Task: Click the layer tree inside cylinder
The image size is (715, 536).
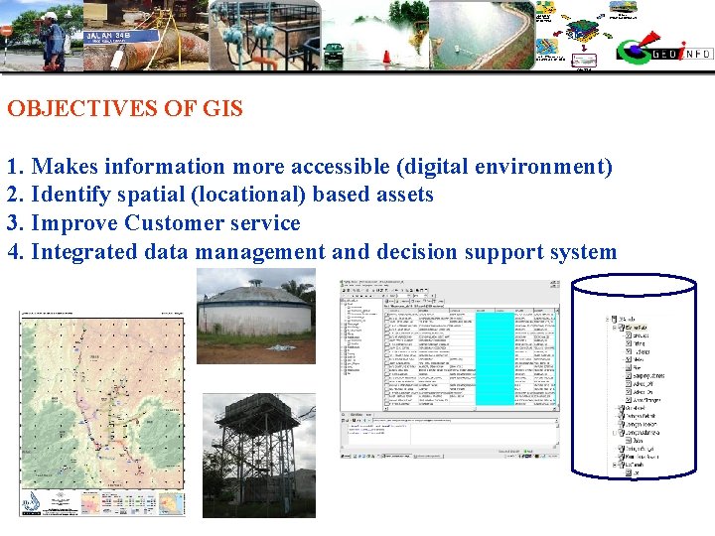Action: [x=637, y=396]
